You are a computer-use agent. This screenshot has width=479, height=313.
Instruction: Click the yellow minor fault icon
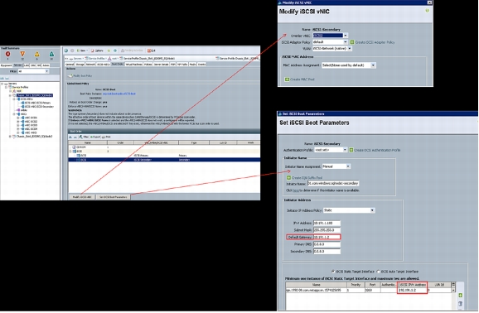(37, 54)
